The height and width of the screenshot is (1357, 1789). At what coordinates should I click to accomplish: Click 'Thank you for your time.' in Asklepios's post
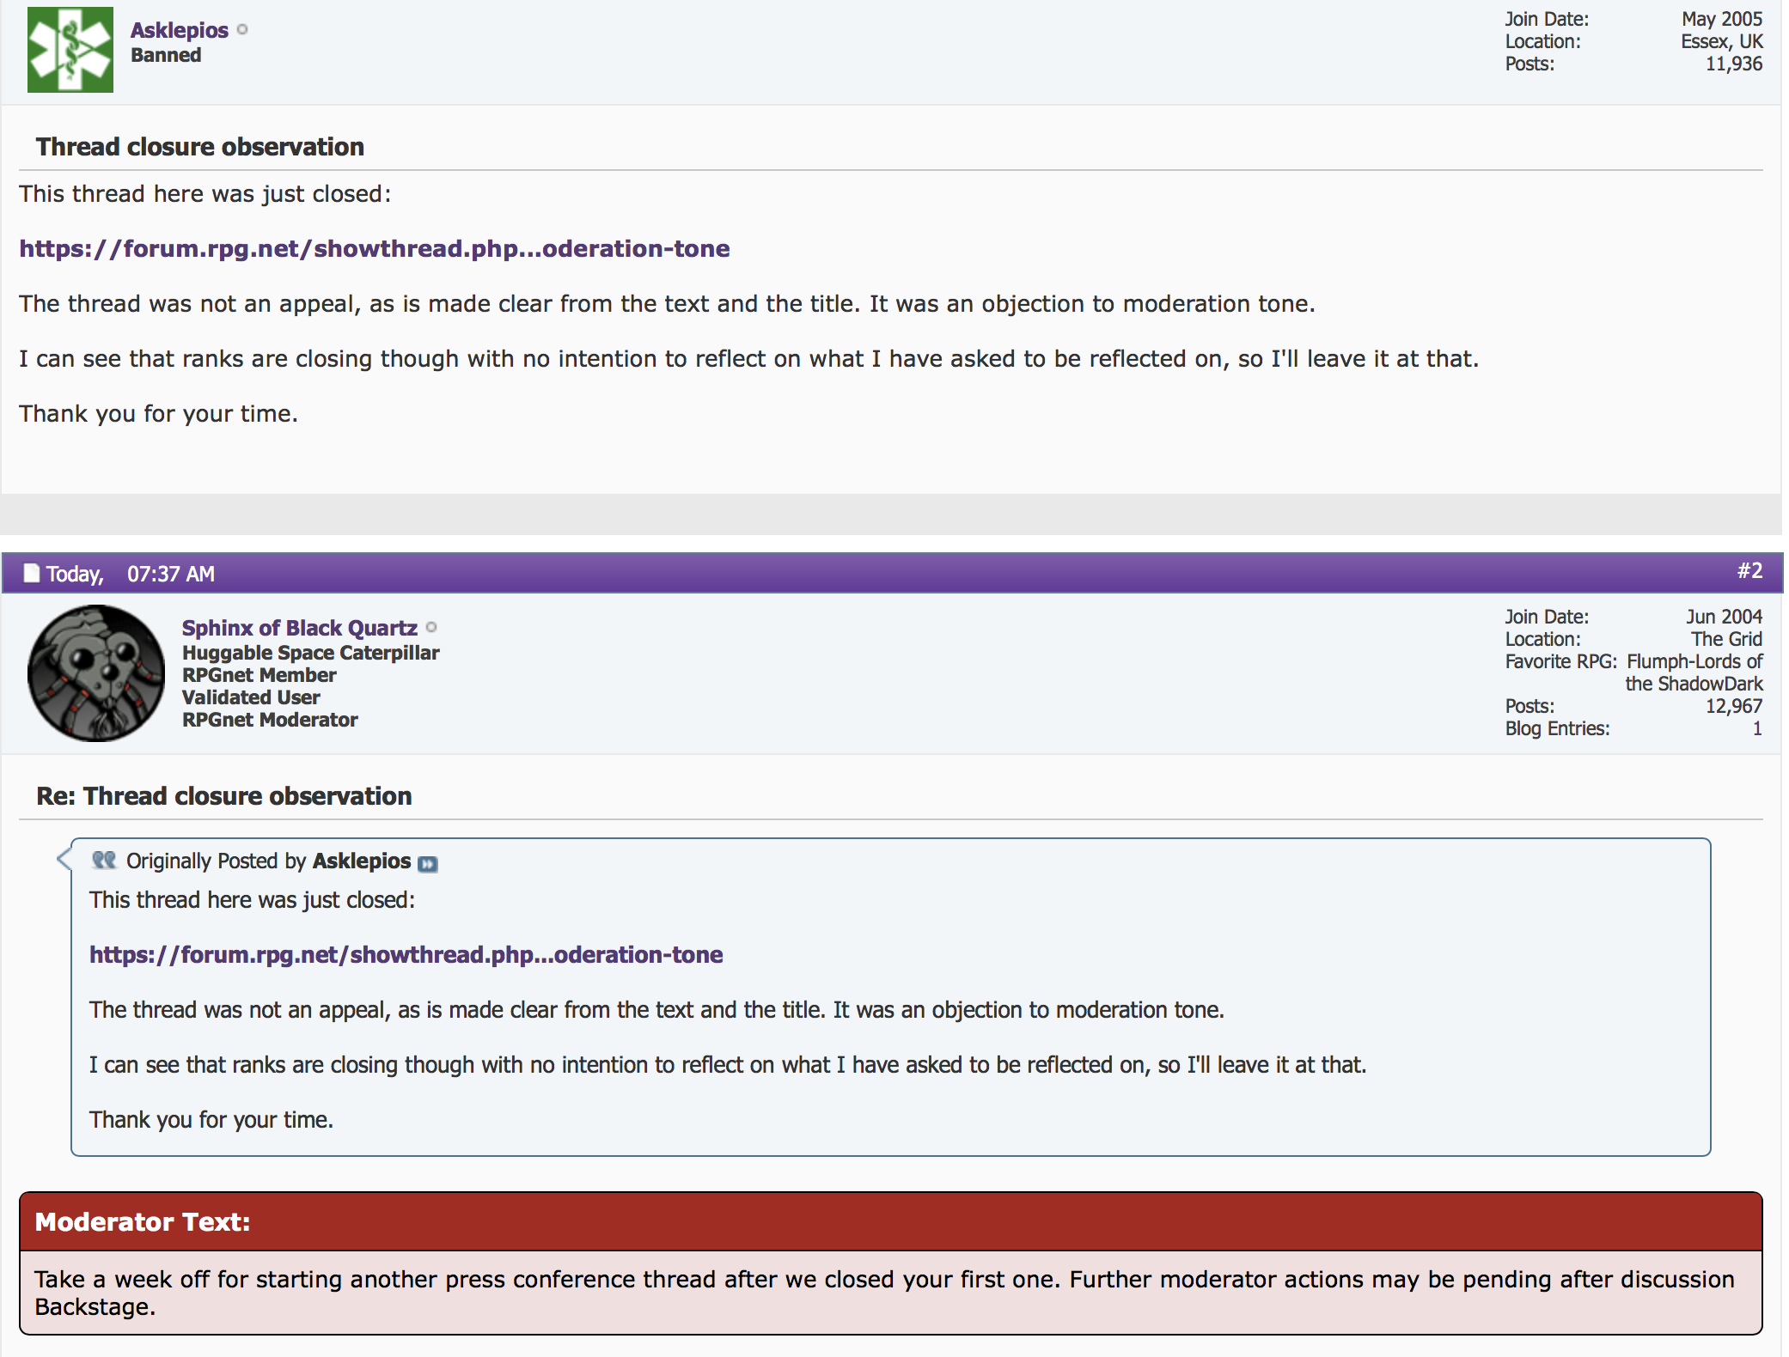pos(159,414)
